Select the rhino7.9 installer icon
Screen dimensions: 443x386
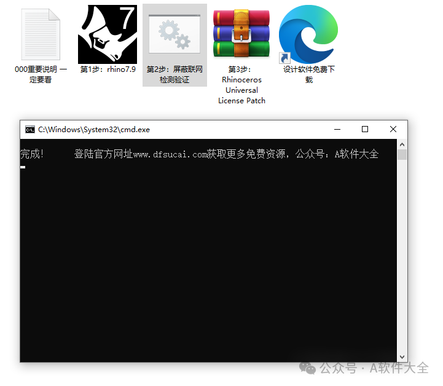coord(108,34)
